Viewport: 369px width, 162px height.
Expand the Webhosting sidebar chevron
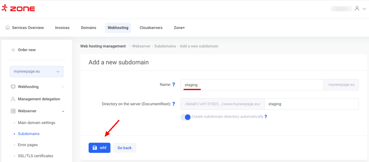point(63,87)
